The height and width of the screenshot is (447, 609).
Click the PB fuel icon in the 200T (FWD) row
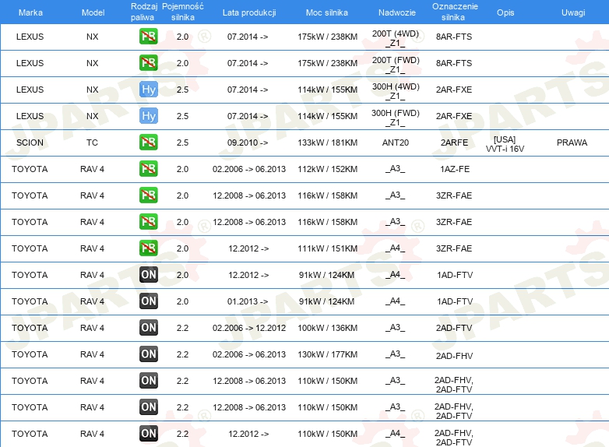149,63
